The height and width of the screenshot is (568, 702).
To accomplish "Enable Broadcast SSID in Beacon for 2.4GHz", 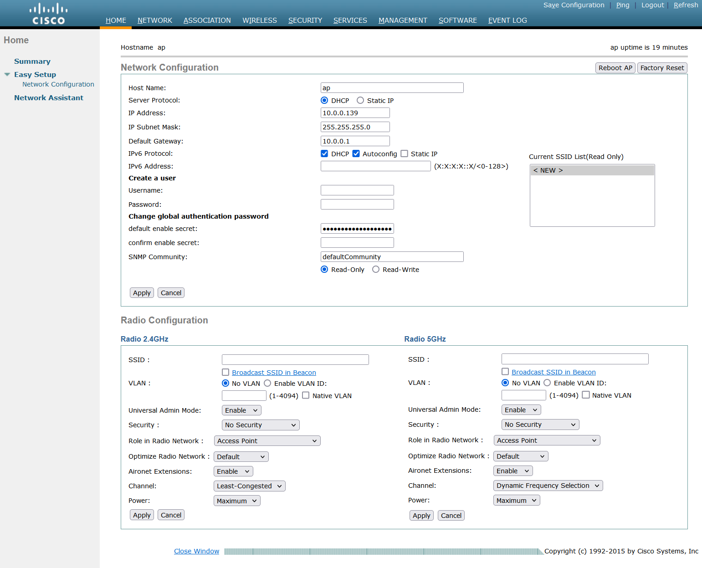I will pyautogui.click(x=225, y=373).
